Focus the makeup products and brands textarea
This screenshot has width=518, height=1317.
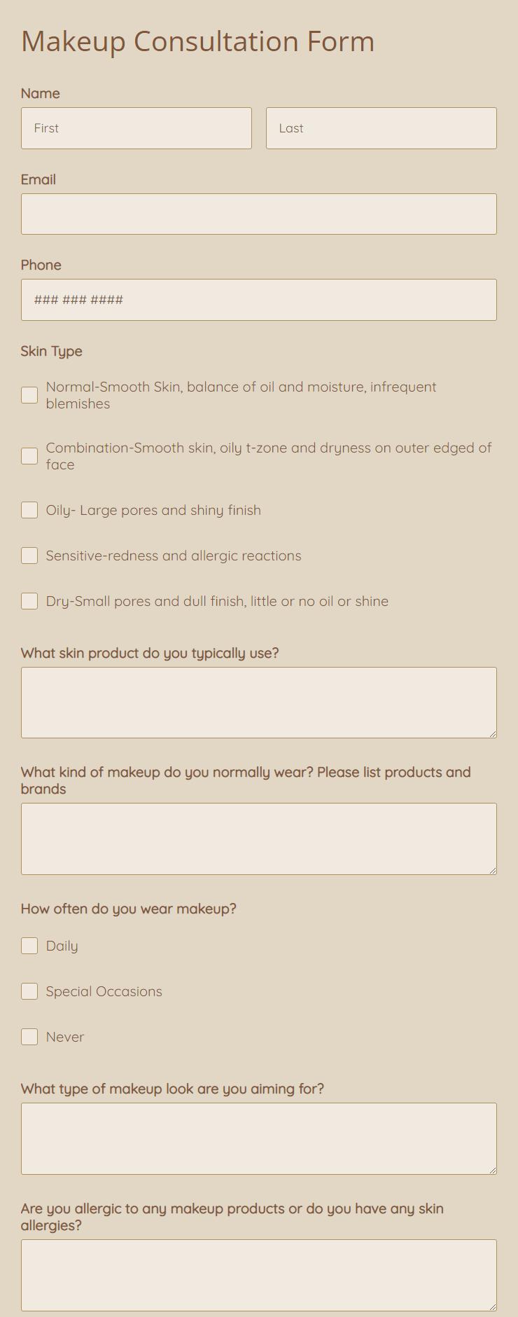[259, 839]
